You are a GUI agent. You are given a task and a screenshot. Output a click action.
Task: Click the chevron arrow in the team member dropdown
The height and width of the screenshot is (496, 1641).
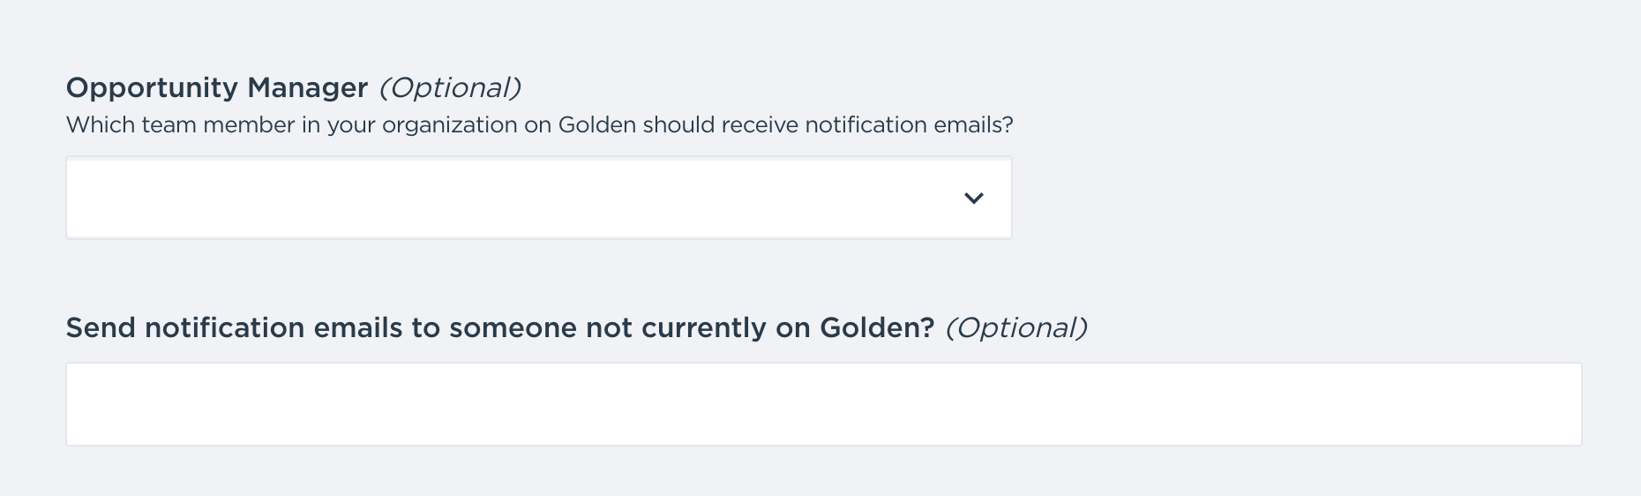tap(973, 199)
